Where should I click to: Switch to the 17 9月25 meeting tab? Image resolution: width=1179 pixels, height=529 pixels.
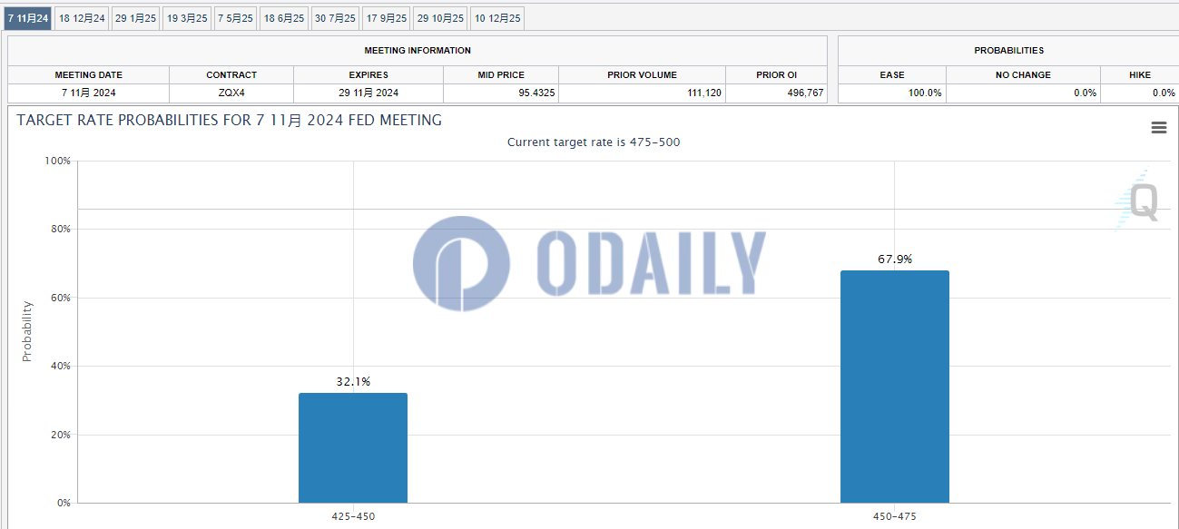point(387,18)
